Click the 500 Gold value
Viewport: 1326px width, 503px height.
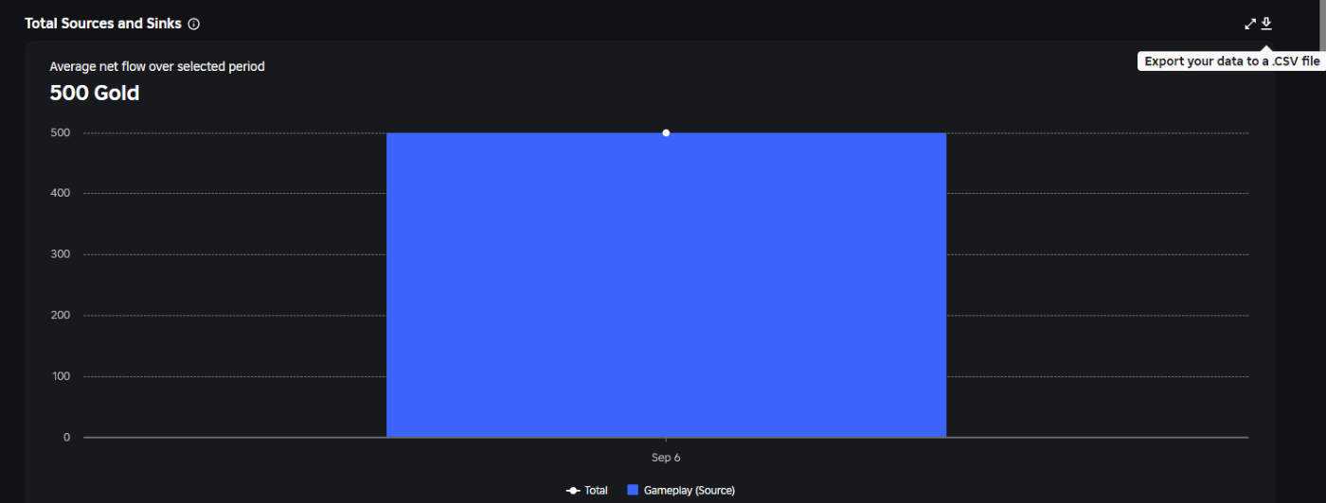pyautogui.click(x=95, y=93)
